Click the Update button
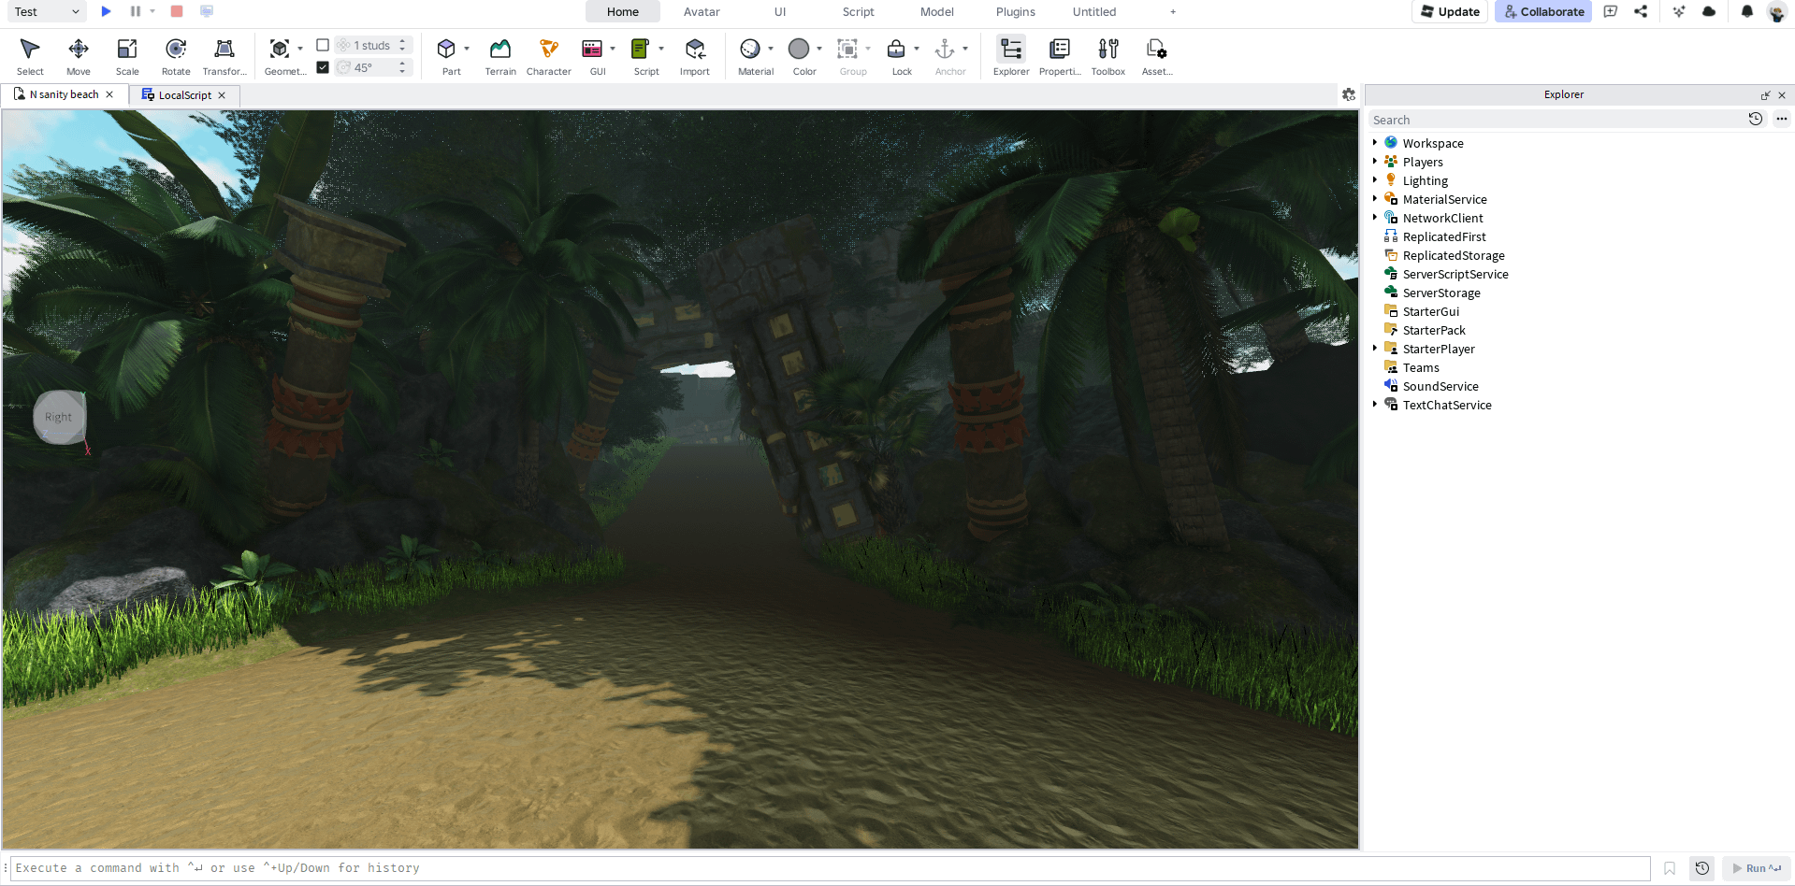Viewport: 1795px width, 886px height. [x=1450, y=12]
